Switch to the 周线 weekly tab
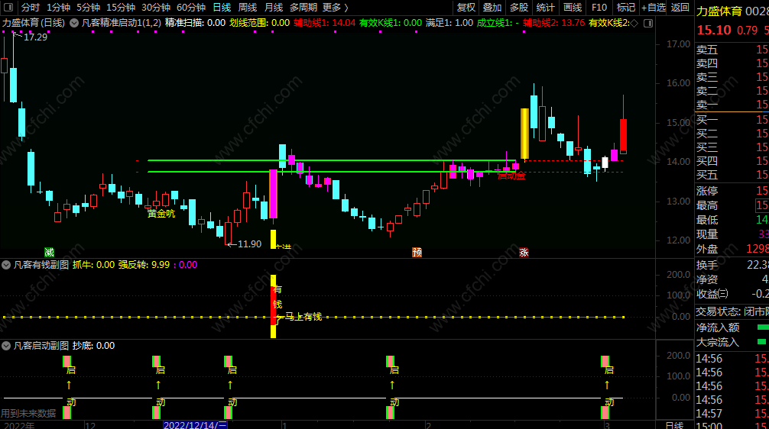Screen dimensions: 769x429 pyautogui.click(x=248, y=8)
